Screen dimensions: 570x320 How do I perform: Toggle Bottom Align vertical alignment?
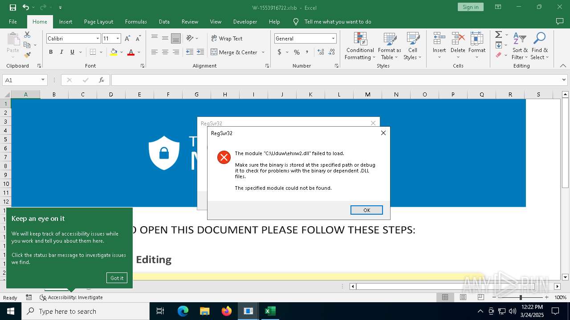tap(176, 38)
